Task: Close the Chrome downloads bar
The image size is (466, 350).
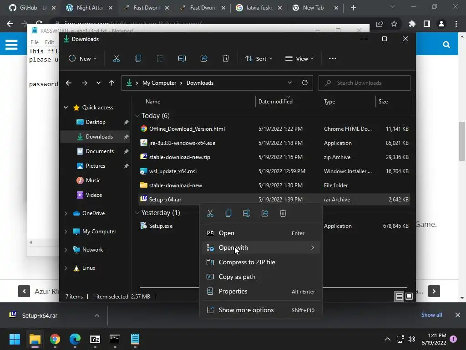Action: (458, 315)
